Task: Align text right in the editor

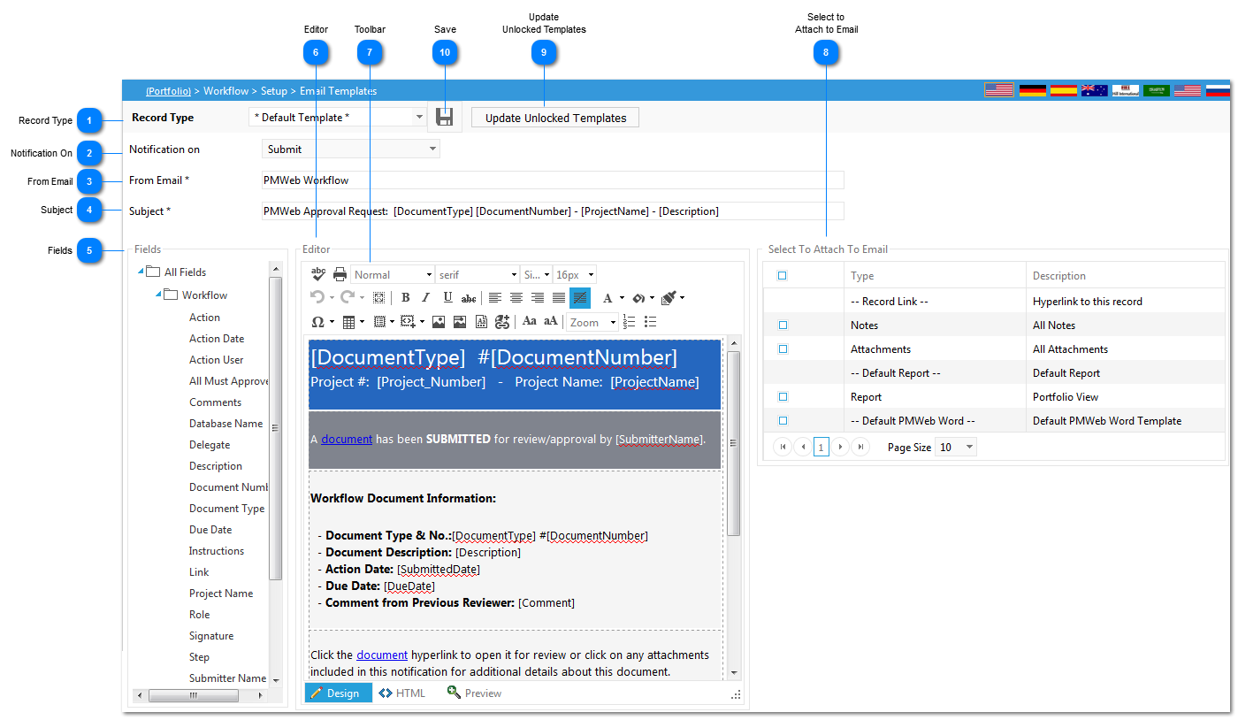Action: point(538,298)
